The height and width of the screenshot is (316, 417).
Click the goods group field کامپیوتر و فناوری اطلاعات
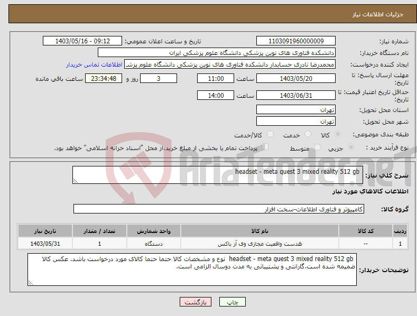(x=219, y=209)
